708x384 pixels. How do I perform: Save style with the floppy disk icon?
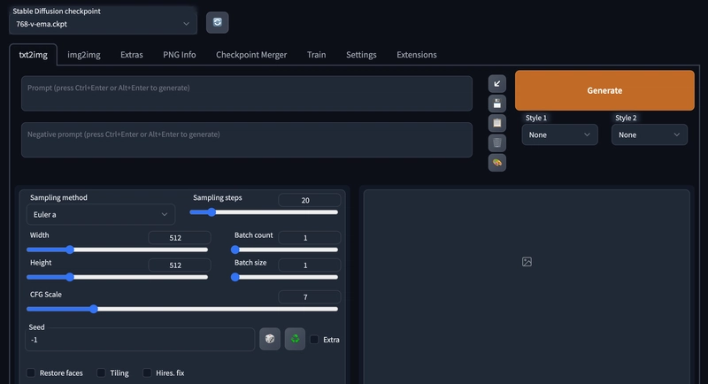point(496,104)
